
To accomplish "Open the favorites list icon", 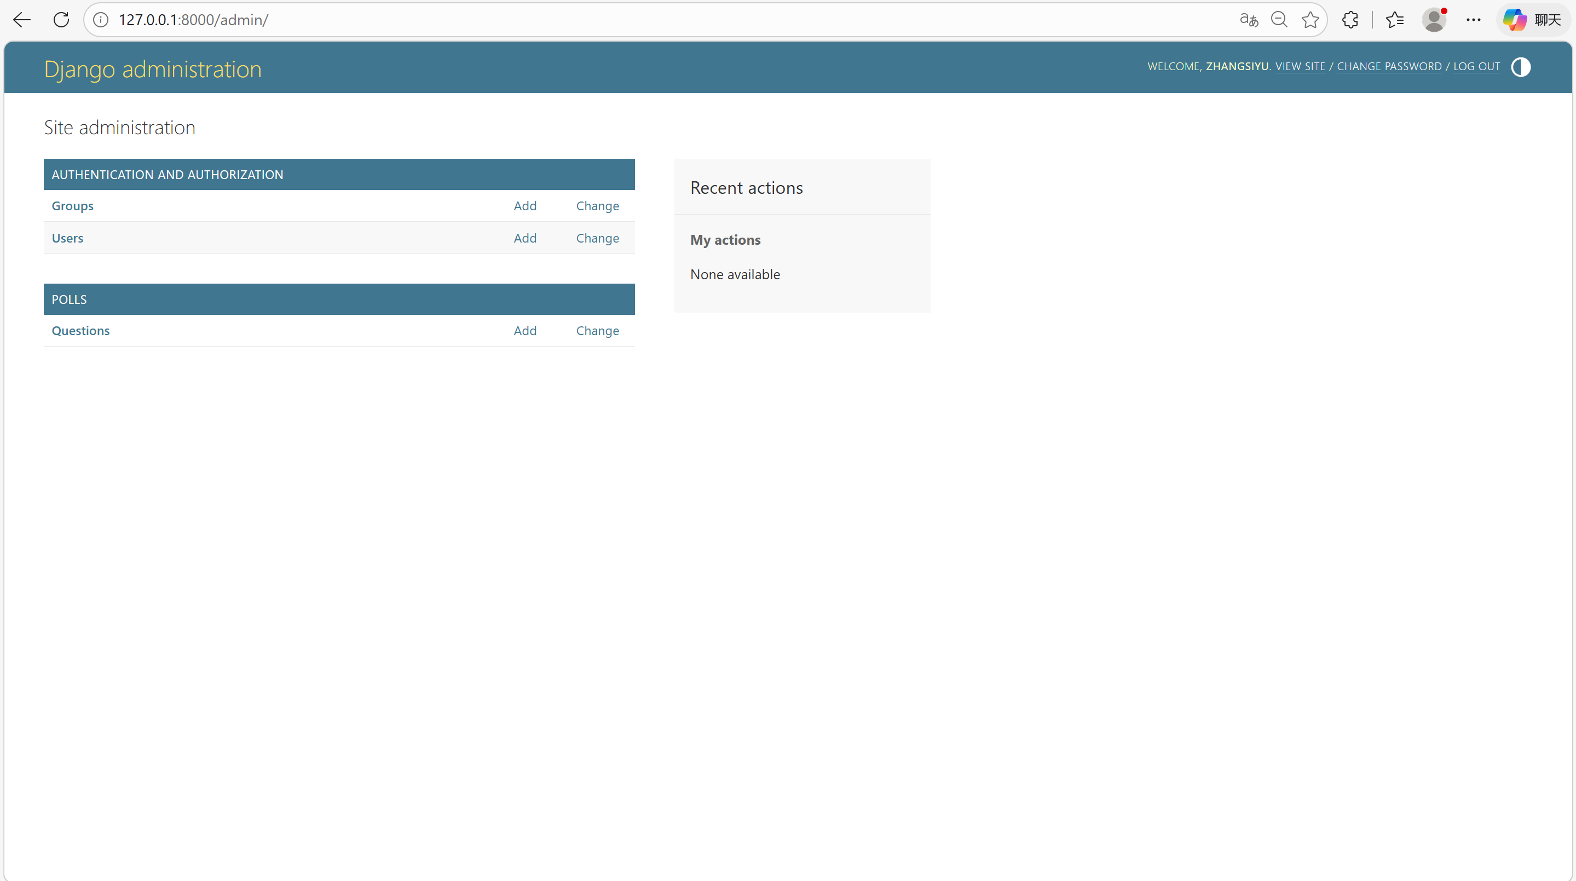I will [x=1394, y=20].
